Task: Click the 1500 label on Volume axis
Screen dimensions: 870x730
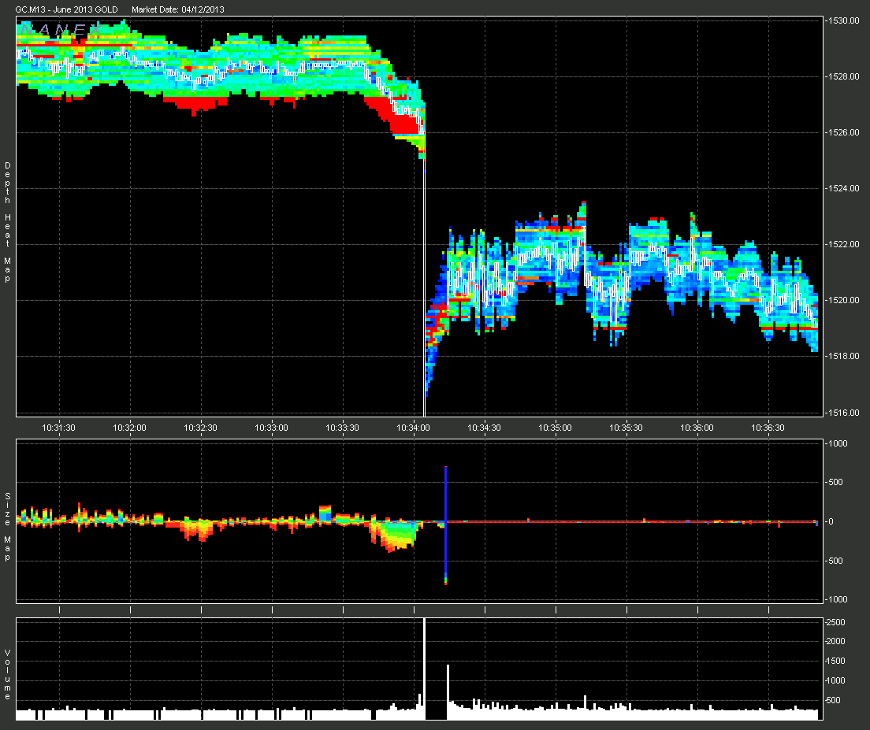Action: (x=835, y=661)
